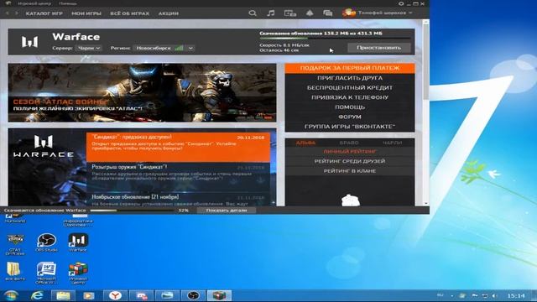
Task: Click the user avatar picture
Action: pyautogui.click(x=349, y=13)
